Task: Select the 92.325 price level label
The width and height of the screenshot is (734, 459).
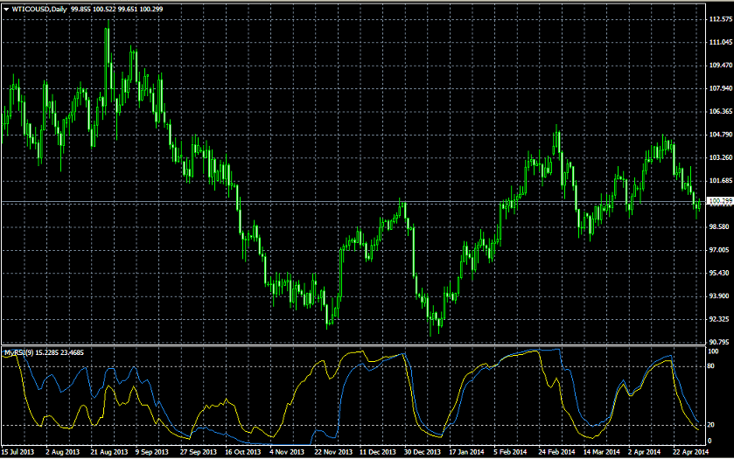Action: 719,319
